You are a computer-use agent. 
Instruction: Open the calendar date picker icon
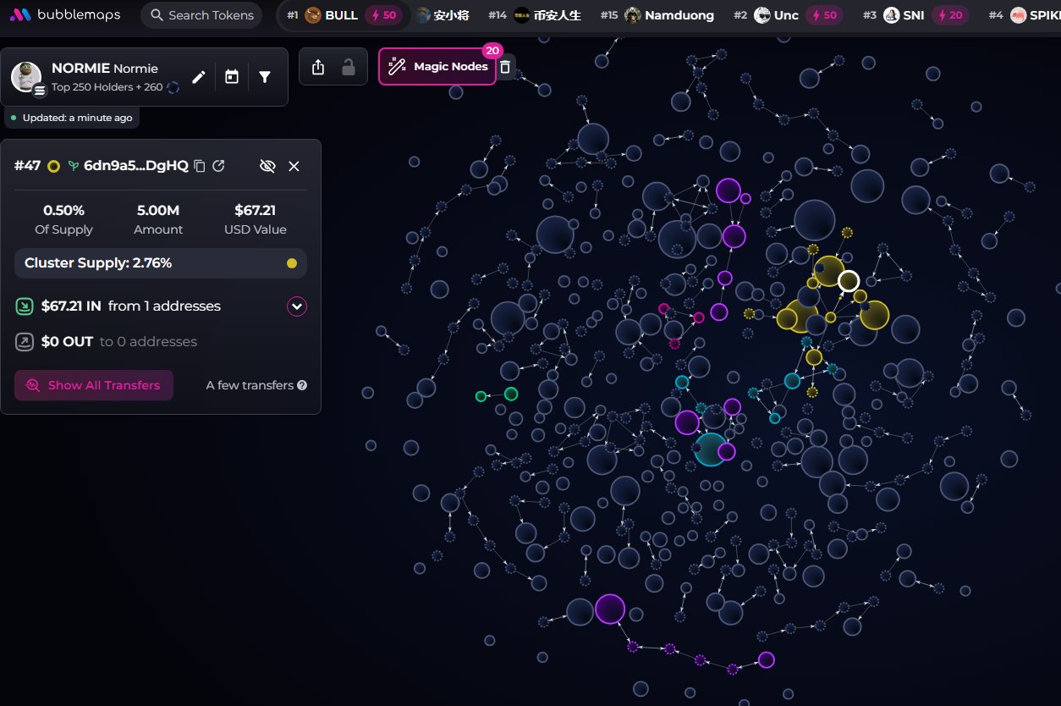click(x=232, y=77)
